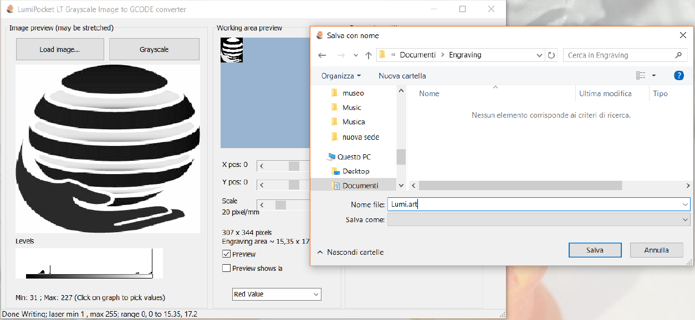Go forward using the right arrow
Image resolution: width=695 pixels, height=320 pixels.
point(341,55)
